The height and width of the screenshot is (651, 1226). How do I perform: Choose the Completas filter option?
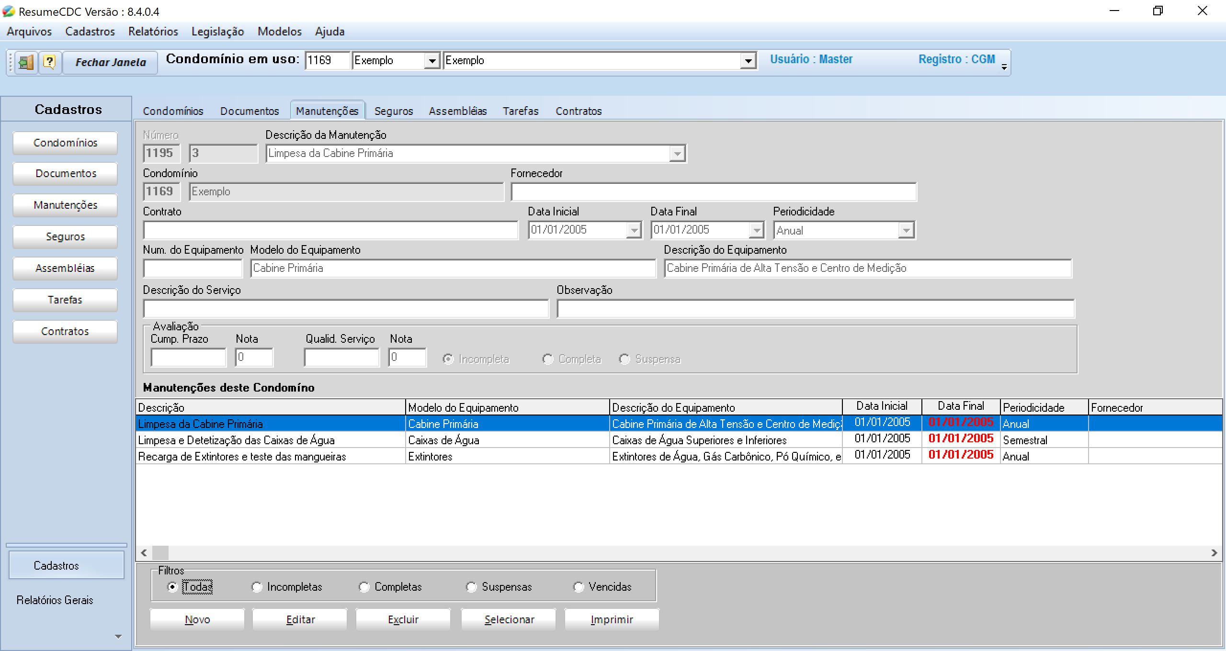tap(364, 587)
